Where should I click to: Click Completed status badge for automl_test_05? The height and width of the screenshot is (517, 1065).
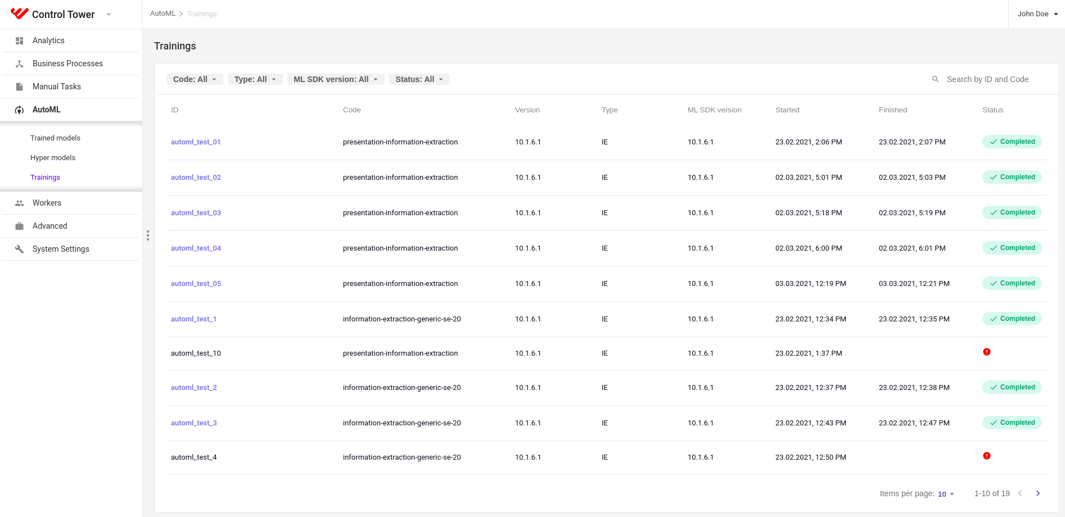pyautogui.click(x=1012, y=283)
